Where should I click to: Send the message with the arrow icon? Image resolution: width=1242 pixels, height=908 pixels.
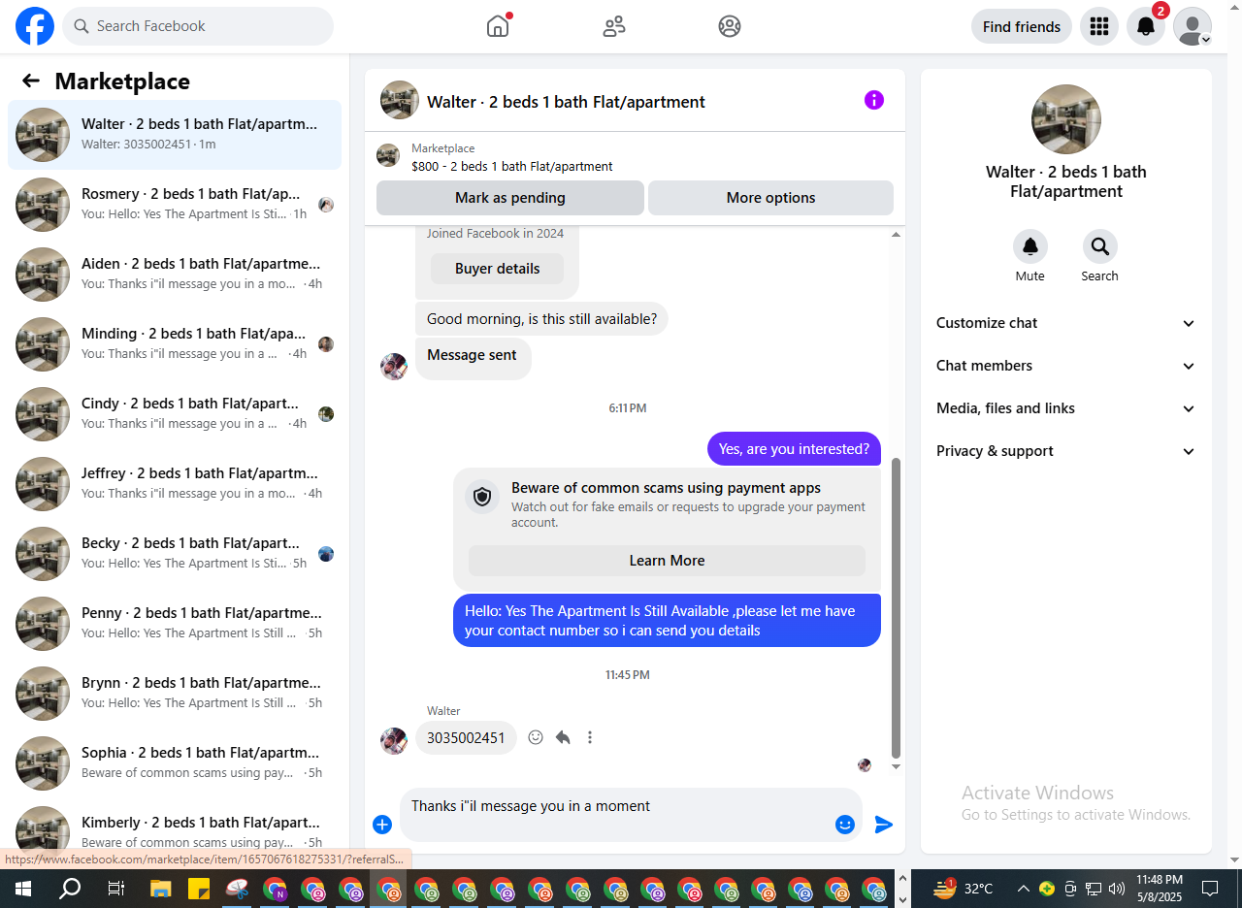tap(884, 825)
